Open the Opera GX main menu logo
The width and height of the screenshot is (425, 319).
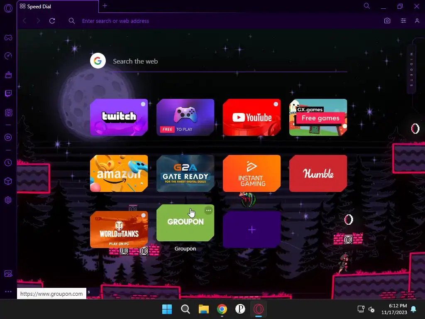[8, 8]
